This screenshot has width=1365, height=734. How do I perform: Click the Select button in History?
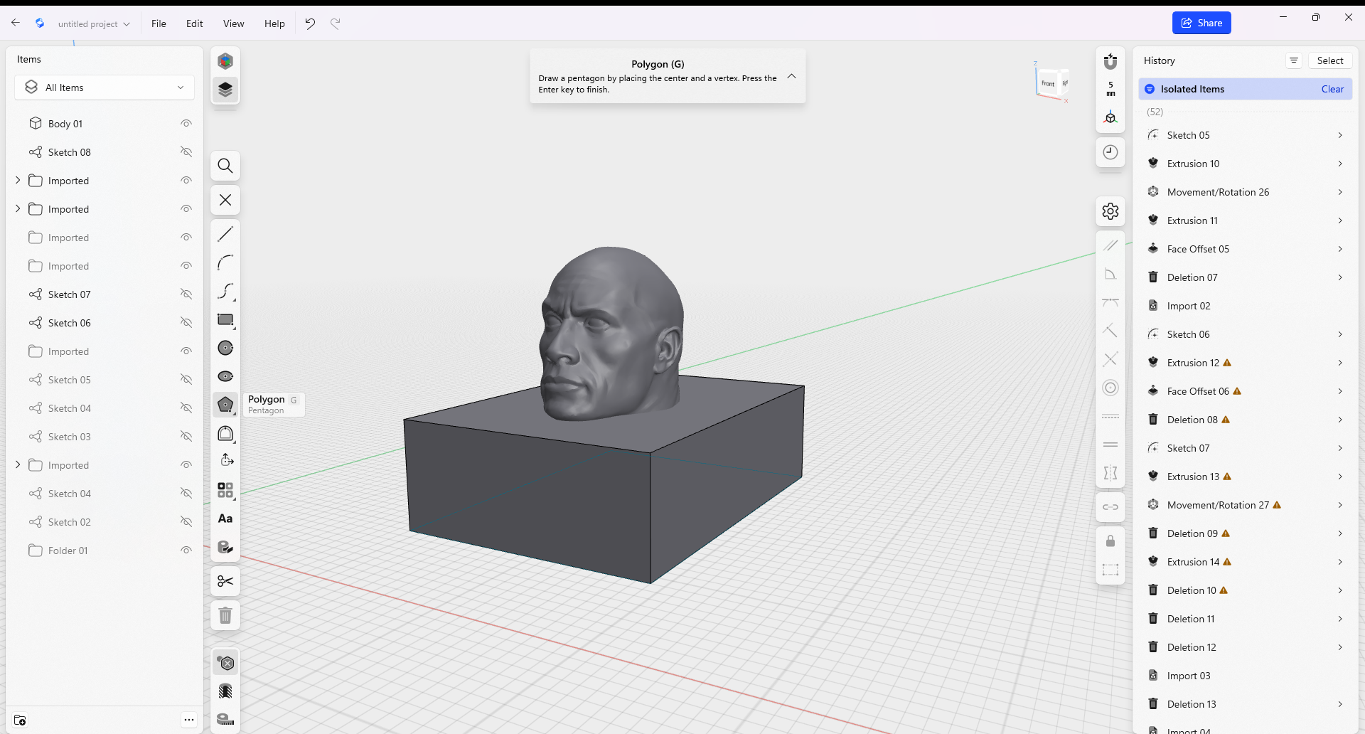(1329, 60)
